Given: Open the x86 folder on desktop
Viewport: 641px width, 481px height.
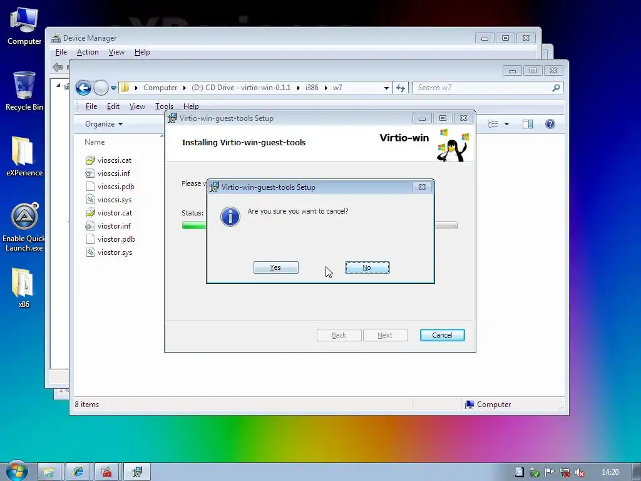Looking at the screenshot, I should (x=23, y=287).
